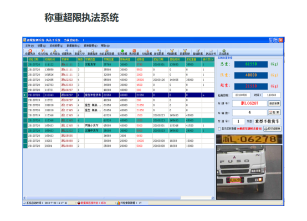Click the red square 无效数据 icon
The height and width of the screenshot is (221, 307).
[x=134, y=52]
